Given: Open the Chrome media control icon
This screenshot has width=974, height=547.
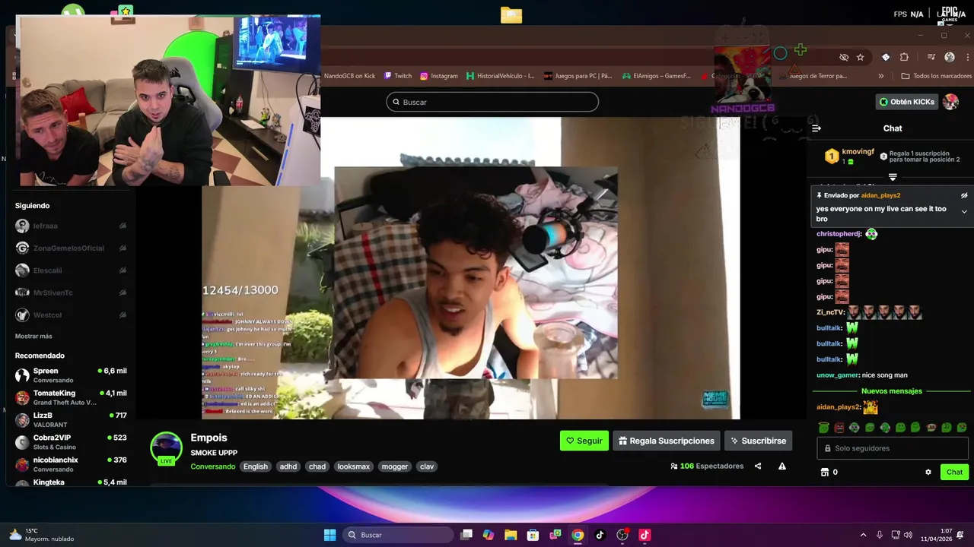Looking at the screenshot, I should (x=931, y=57).
